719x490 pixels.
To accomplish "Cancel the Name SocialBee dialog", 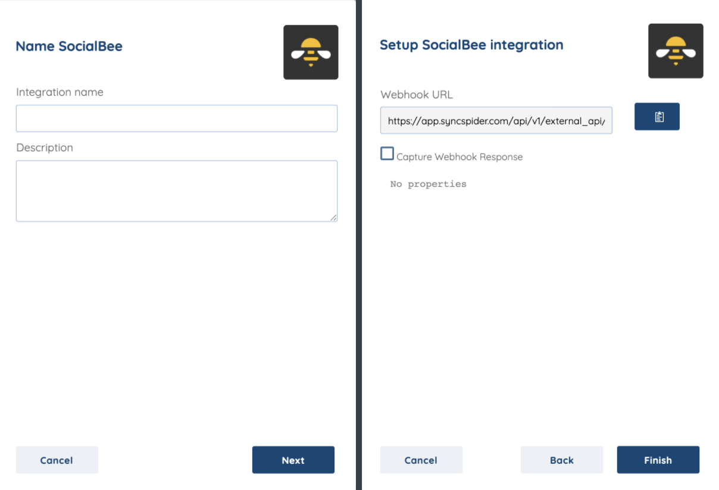I will 57,460.
